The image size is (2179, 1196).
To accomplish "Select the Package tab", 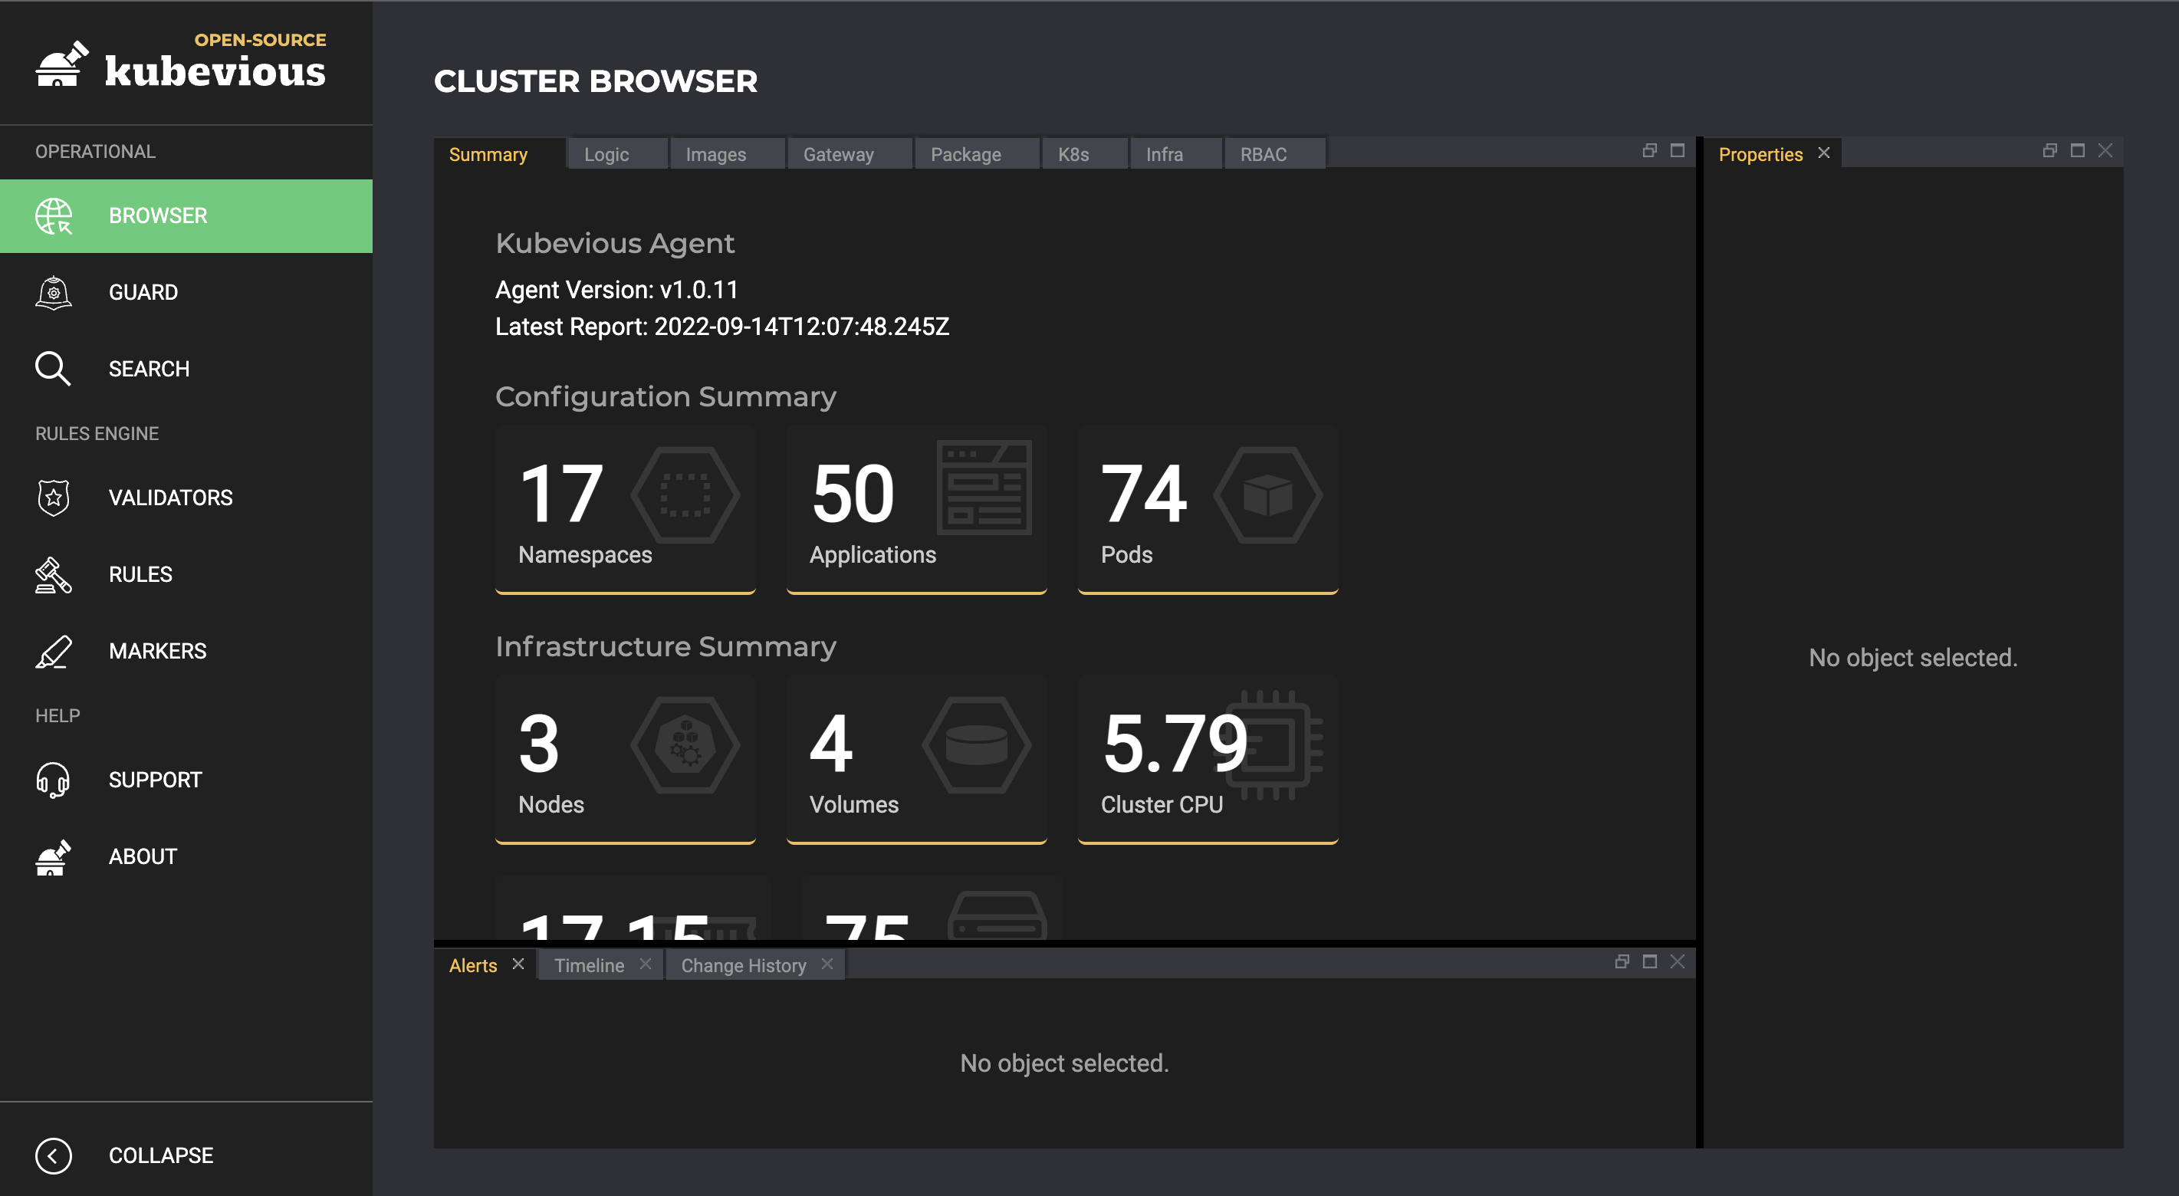I will click(x=977, y=154).
